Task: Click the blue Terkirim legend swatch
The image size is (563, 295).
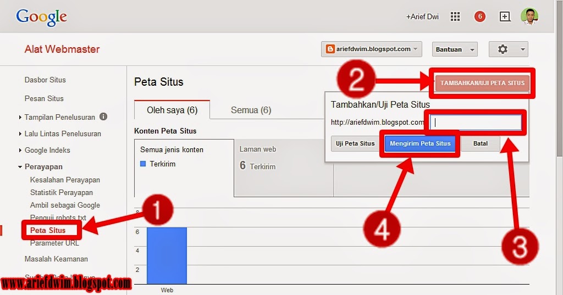Action: click(x=143, y=164)
